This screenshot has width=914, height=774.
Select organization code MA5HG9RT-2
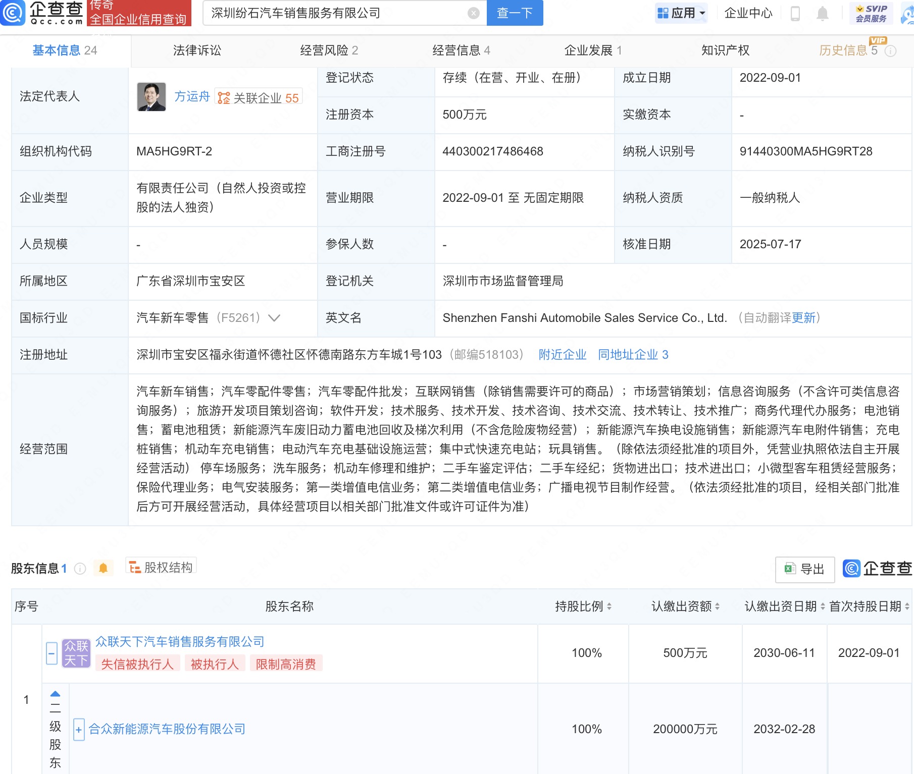pyautogui.click(x=174, y=151)
